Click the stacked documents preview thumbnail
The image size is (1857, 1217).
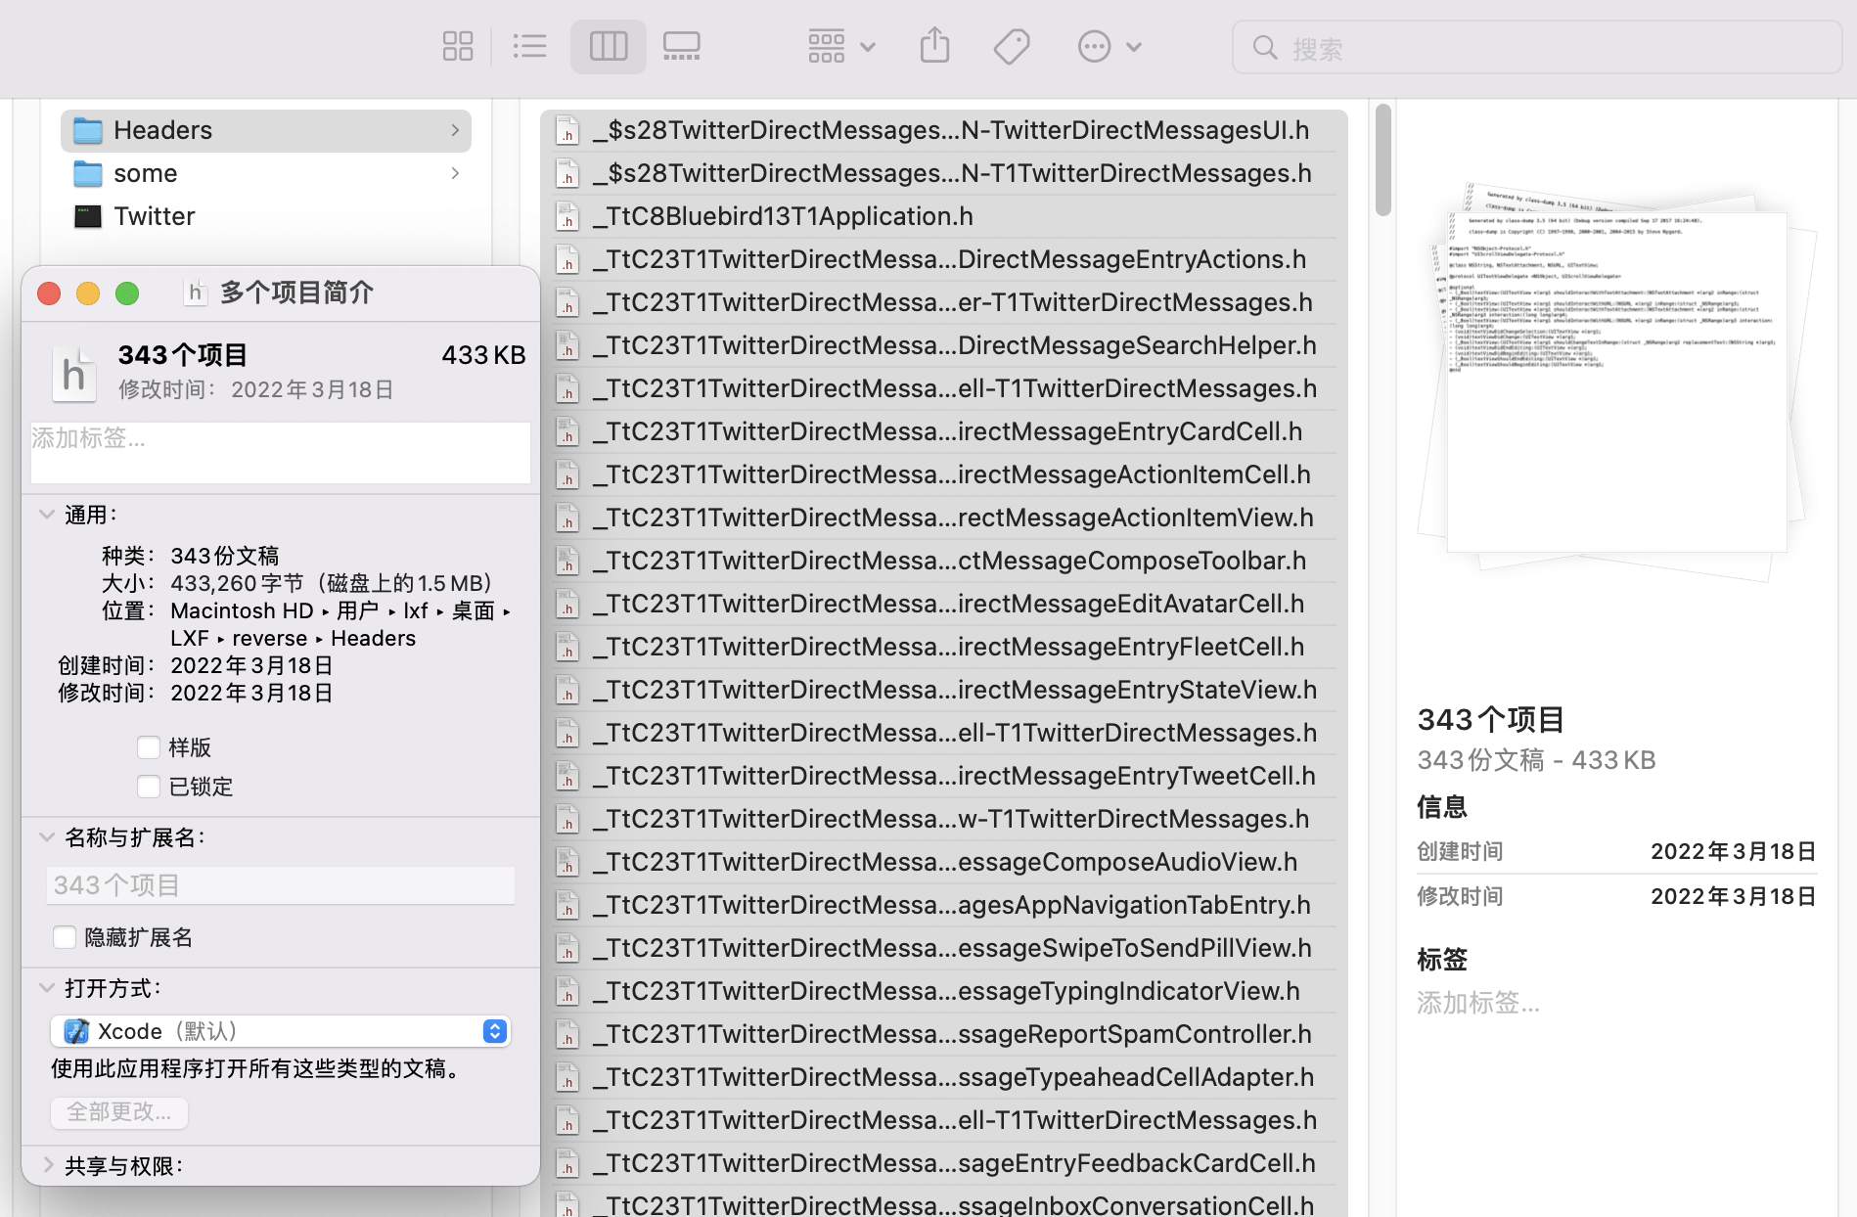pos(1617,382)
